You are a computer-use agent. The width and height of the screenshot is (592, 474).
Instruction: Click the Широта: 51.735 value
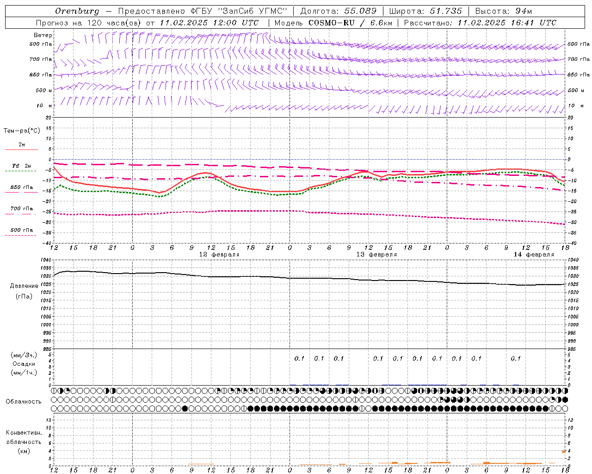point(425,11)
